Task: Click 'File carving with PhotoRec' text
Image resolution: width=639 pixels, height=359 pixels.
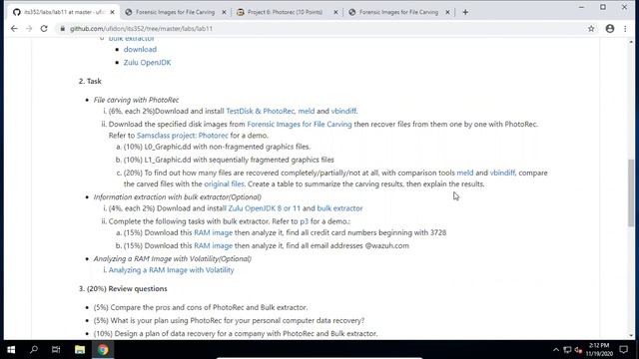Action: pos(136,100)
